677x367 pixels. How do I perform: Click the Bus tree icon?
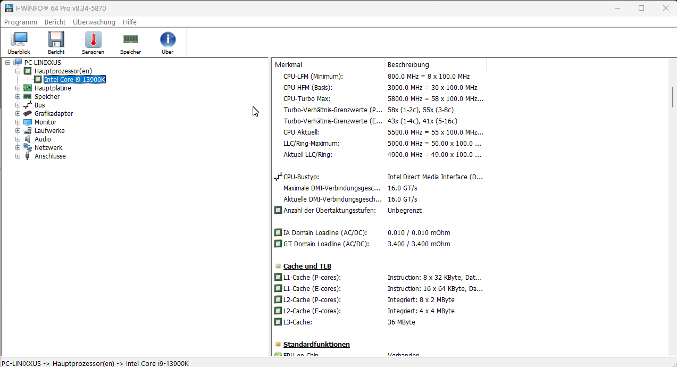pyautogui.click(x=28, y=105)
